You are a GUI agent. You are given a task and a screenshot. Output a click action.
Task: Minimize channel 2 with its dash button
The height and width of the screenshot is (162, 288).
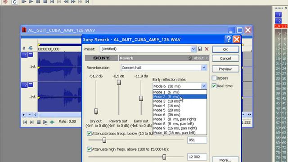[x=31, y=85]
